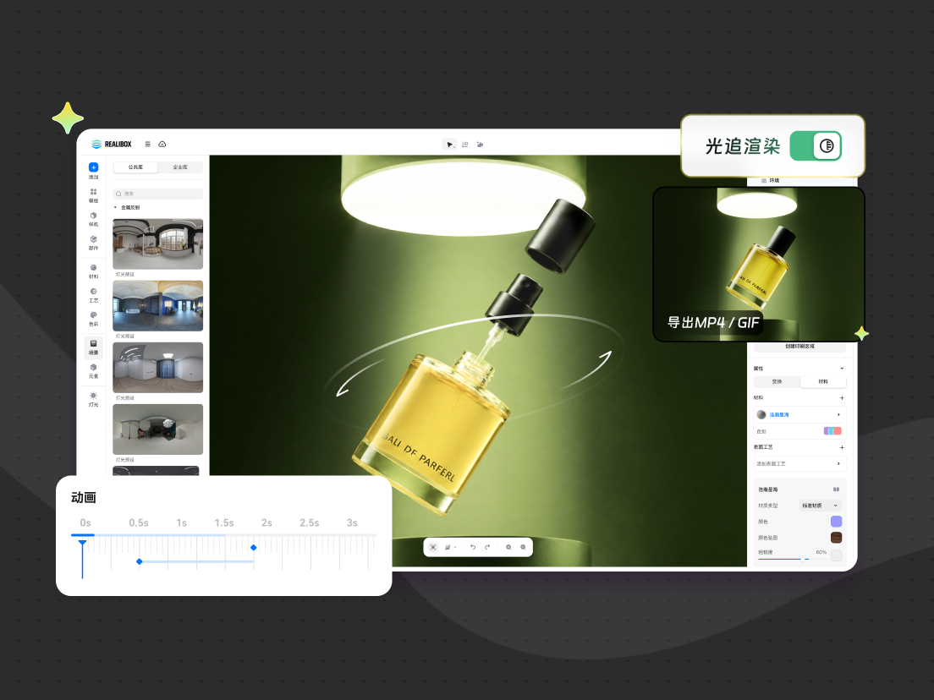The height and width of the screenshot is (700, 934).
Task: Click the frame-selection icon in viewport toolbar
Action: [433, 547]
